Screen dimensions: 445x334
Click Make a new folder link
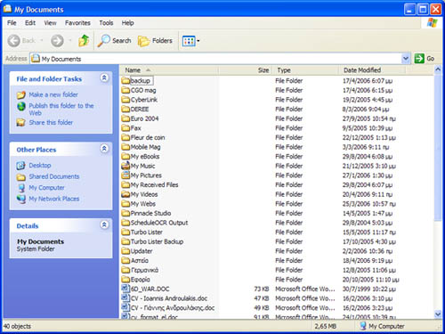[x=53, y=94]
